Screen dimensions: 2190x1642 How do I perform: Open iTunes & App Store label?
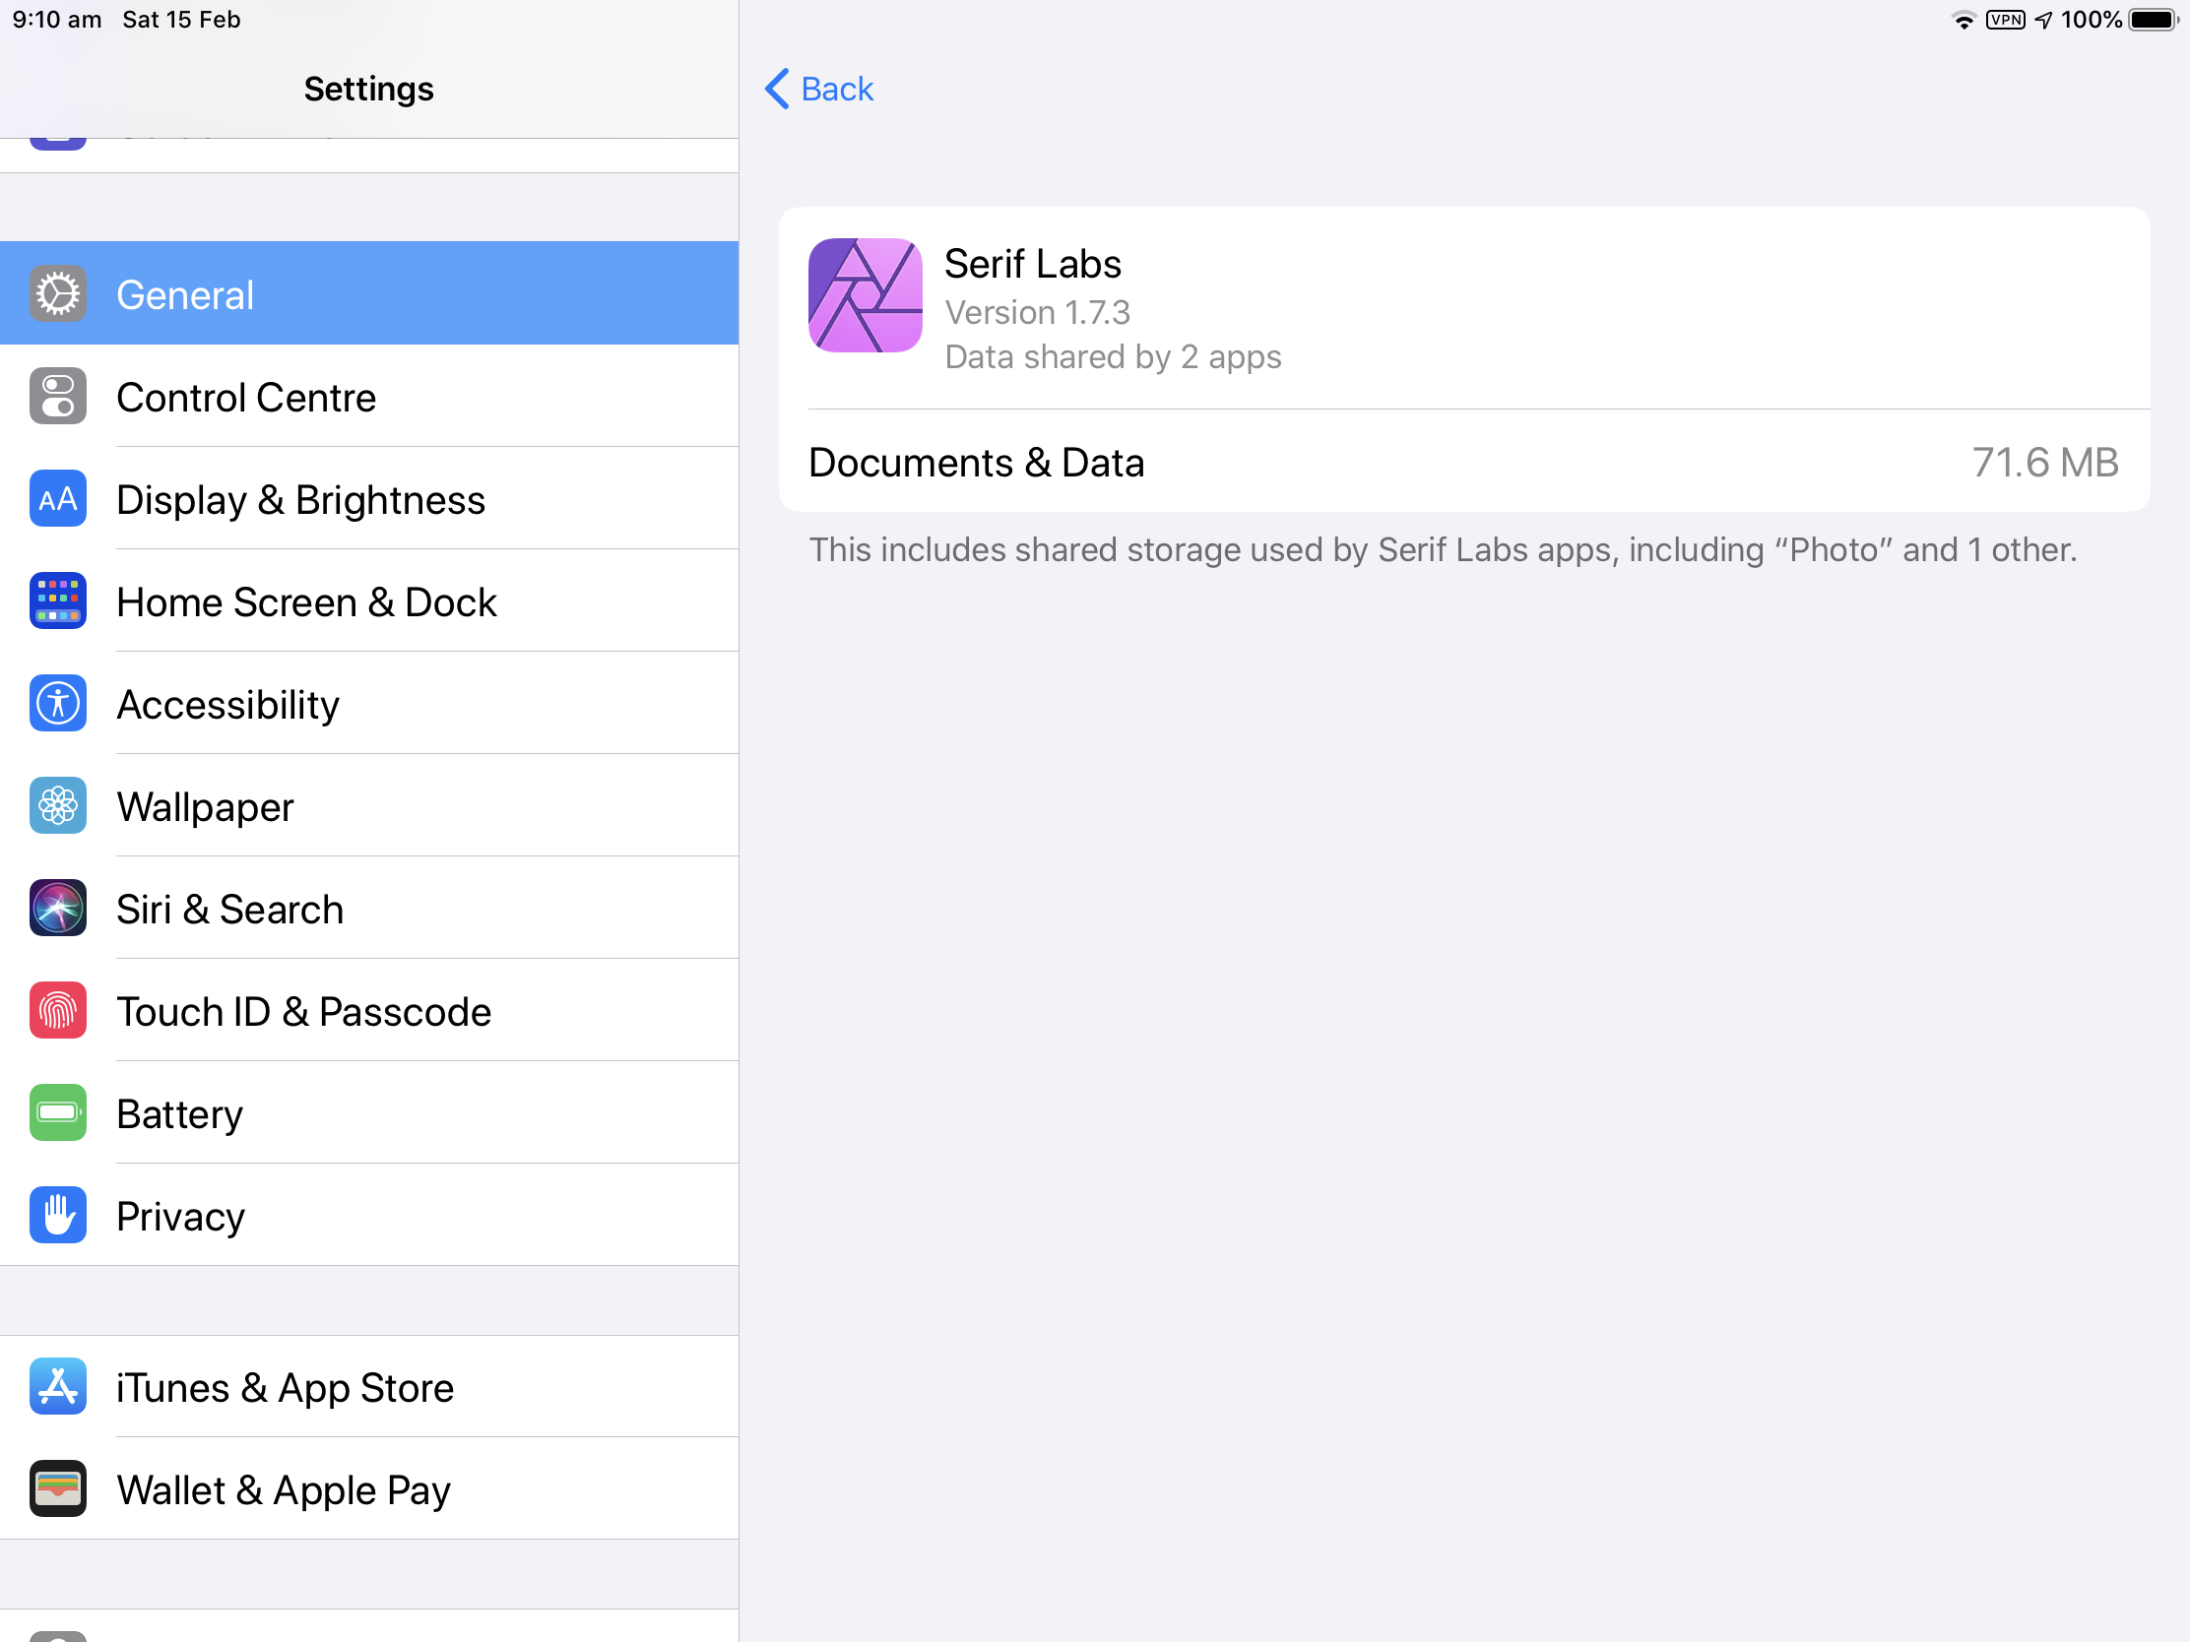[286, 1388]
